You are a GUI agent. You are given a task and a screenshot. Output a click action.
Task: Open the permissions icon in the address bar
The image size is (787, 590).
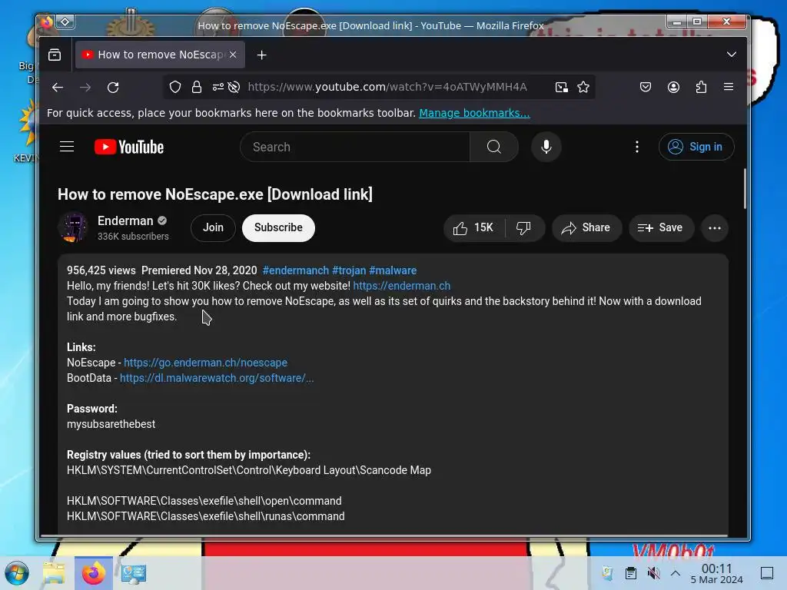[x=218, y=88]
